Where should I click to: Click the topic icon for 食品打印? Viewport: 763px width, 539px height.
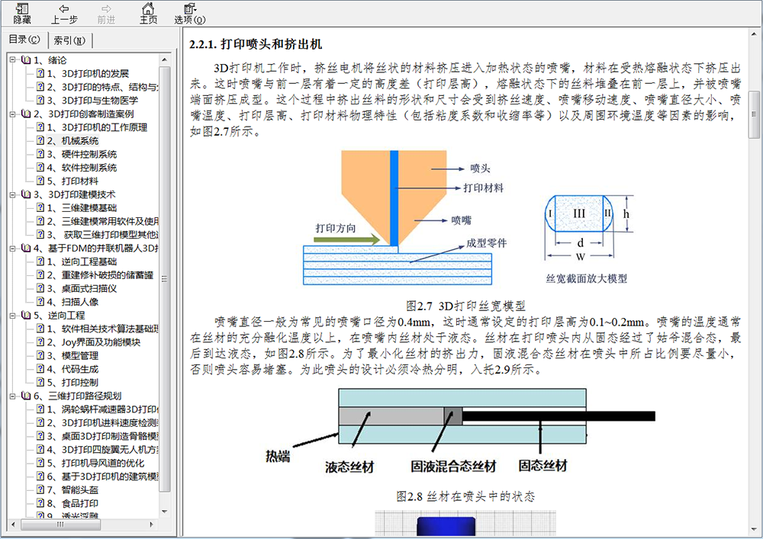[x=41, y=503]
